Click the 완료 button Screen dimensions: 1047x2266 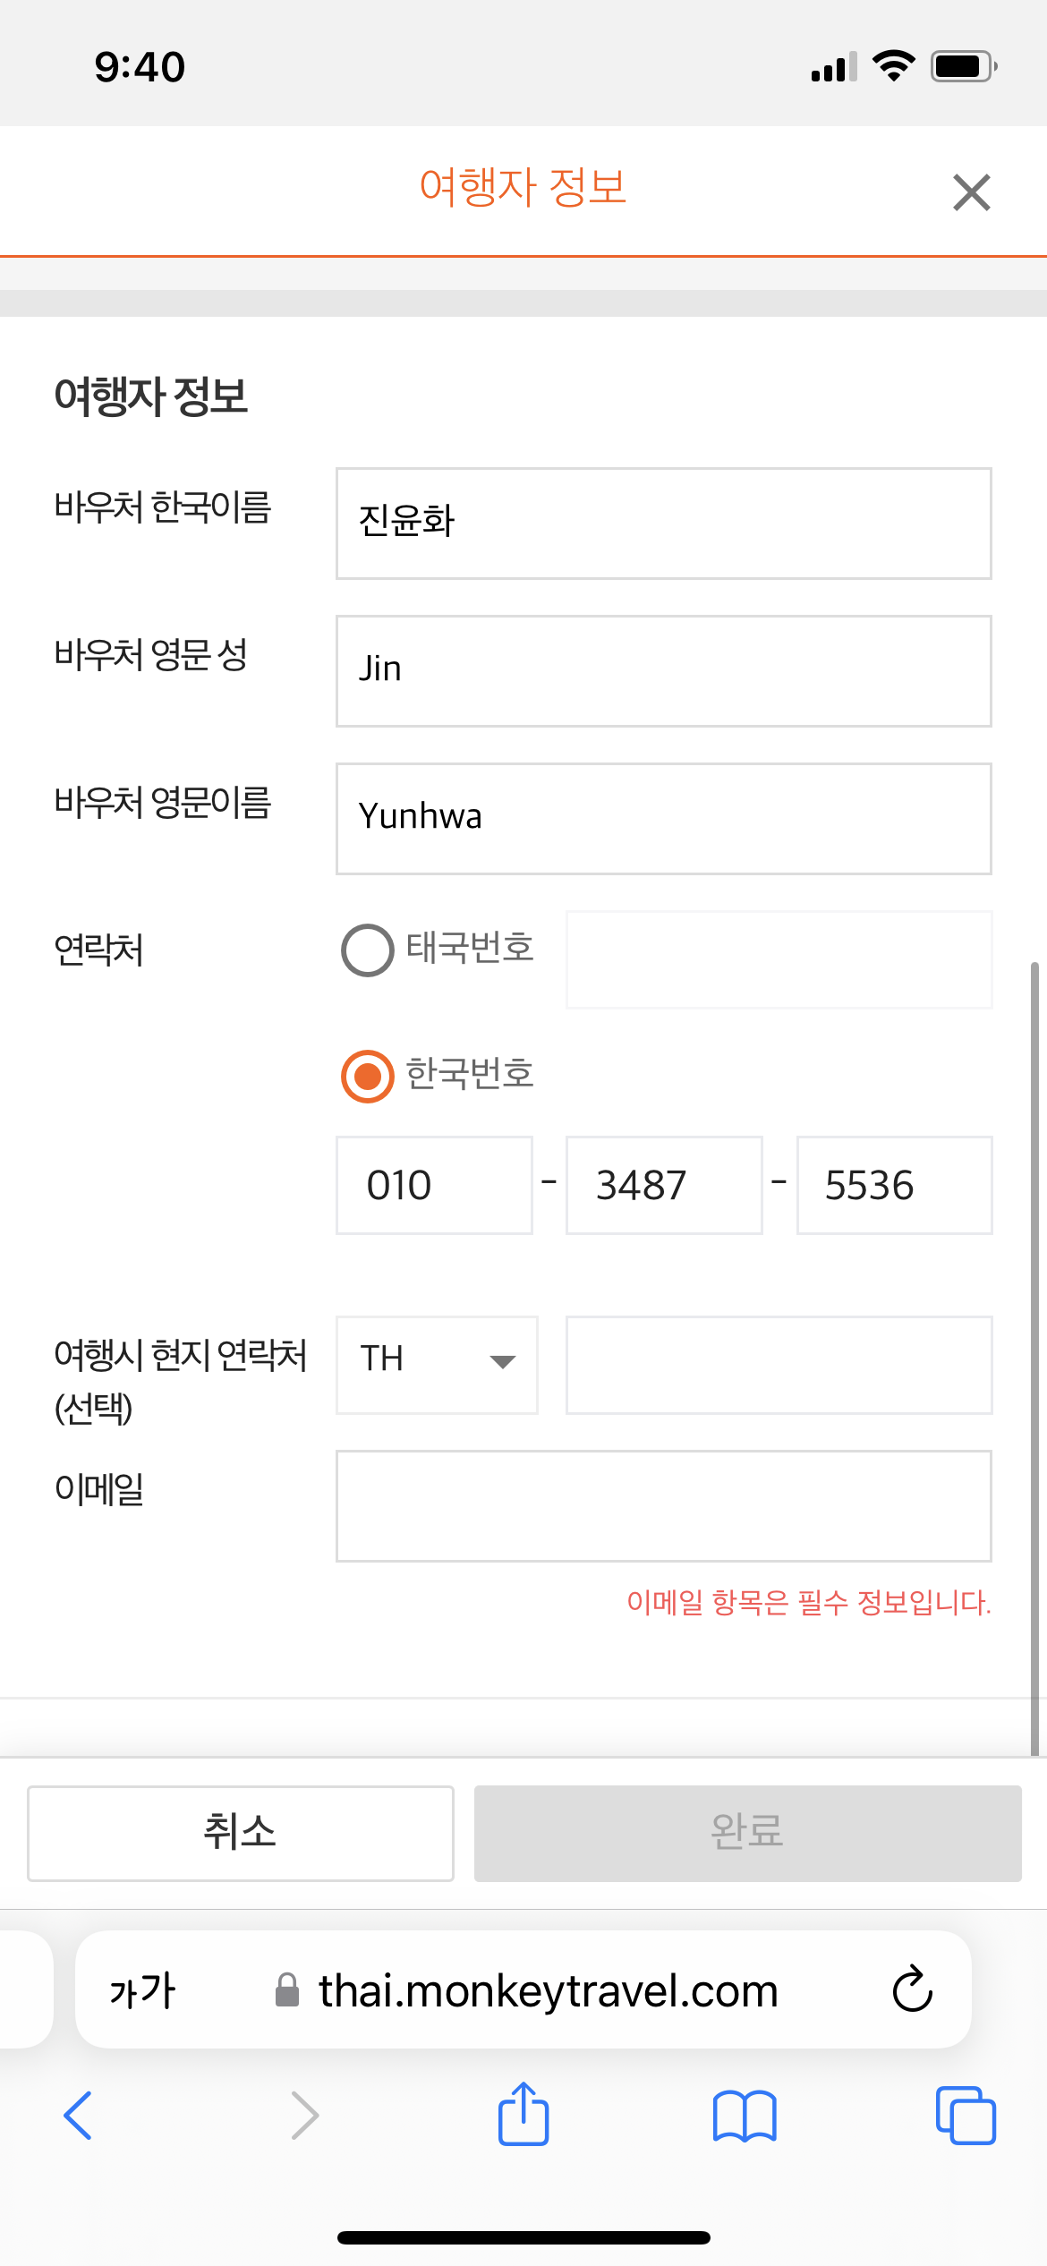[x=747, y=1834]
